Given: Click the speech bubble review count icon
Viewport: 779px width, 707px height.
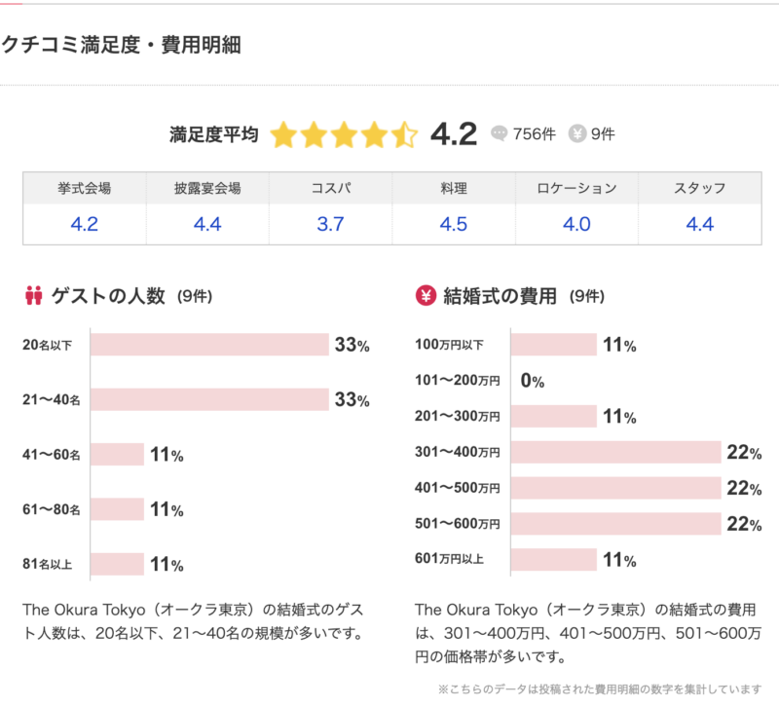Looking at the screenshot, I should tap(500, 133).
